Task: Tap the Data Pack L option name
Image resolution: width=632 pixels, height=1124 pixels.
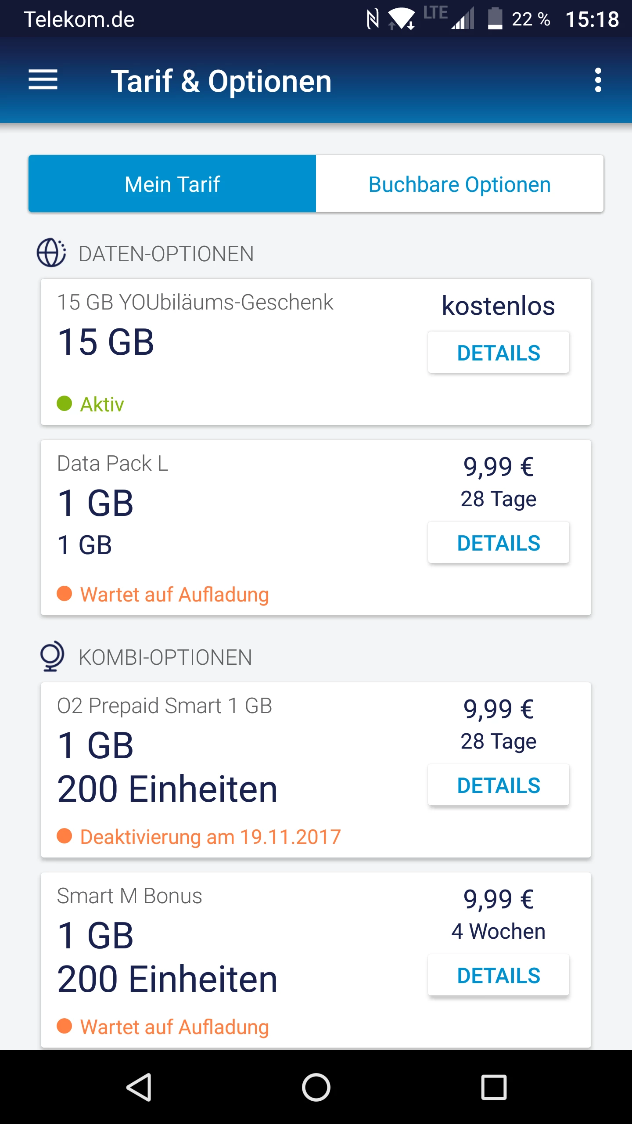Action: pyautogui.click(x=113, y=464)
